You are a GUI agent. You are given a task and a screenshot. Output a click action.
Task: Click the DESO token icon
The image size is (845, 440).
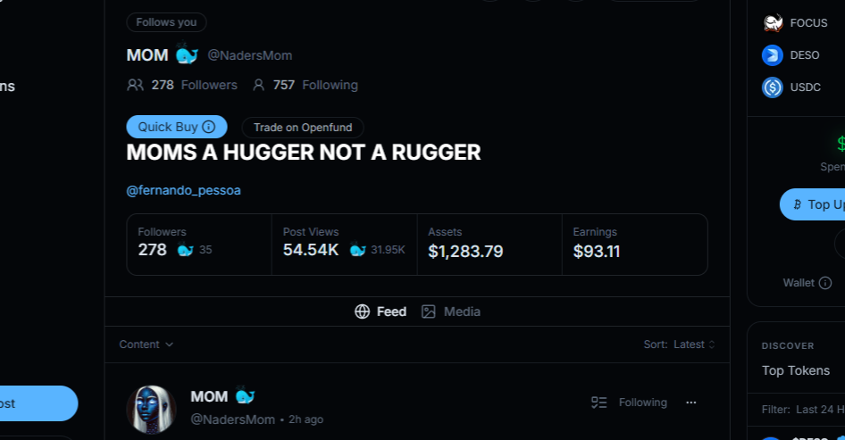pyautogui.click(x=773, y=55)
